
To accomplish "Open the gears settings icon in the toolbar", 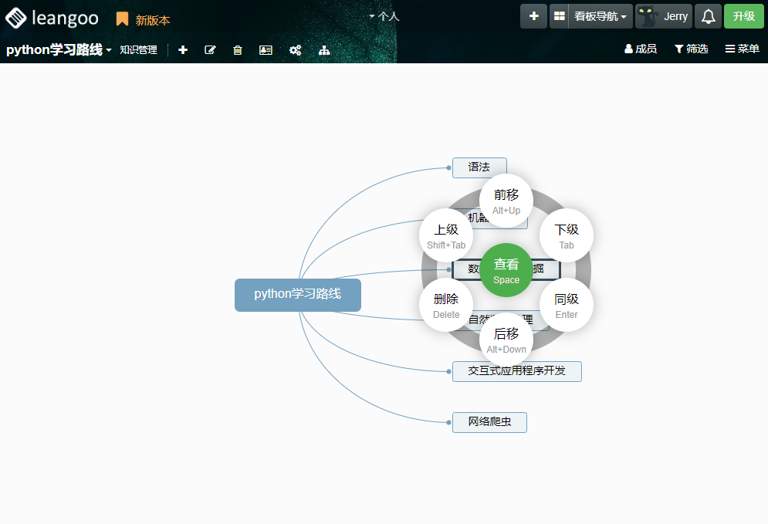I will [x=295, y=50].
